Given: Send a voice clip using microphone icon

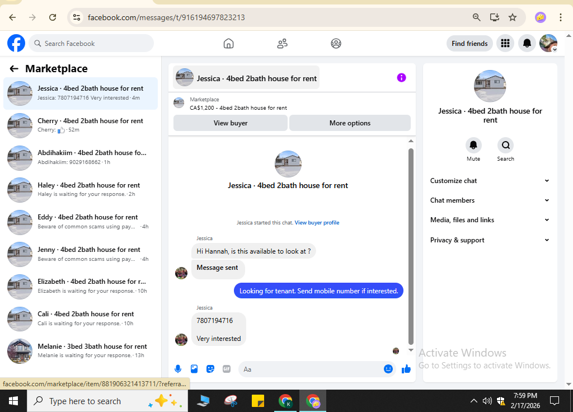Looking at the screenshot, I should click(178, 369).
